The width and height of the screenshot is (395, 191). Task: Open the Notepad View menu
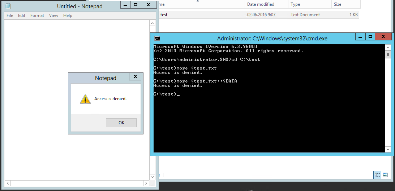click(53, 15)
